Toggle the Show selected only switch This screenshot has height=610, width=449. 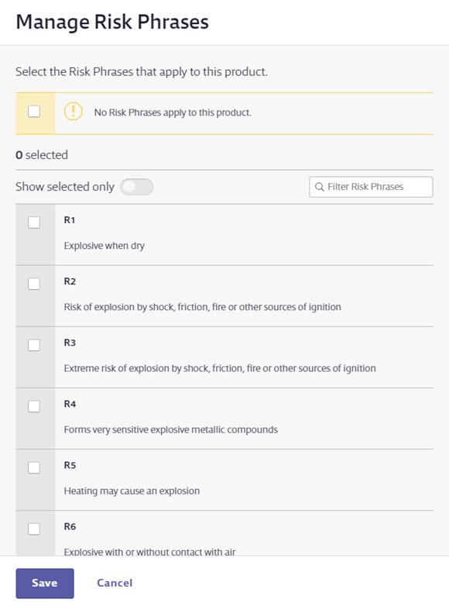[x=137, y=187]
